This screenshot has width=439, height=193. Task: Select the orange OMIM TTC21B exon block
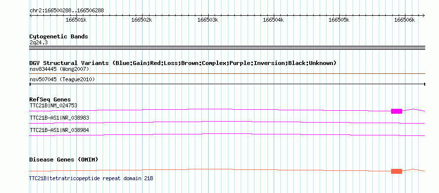[x=397, y=171]
